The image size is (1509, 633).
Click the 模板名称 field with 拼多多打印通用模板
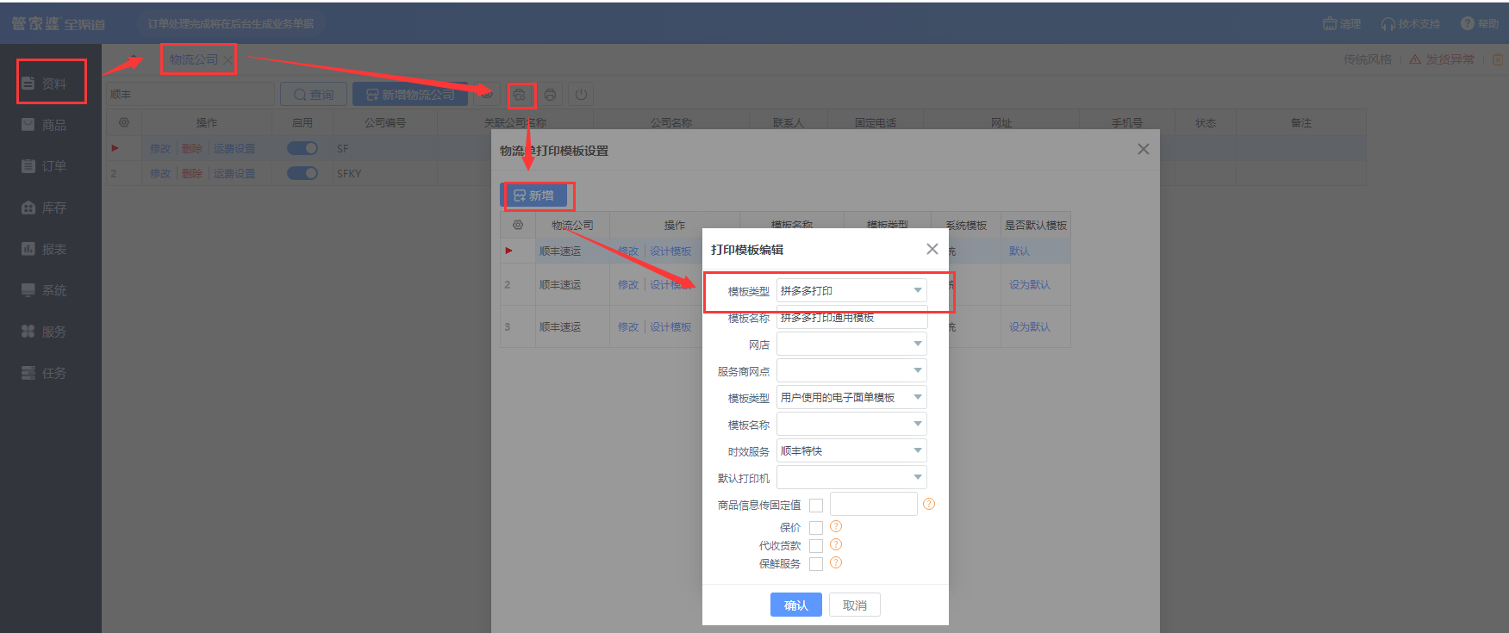851,317
